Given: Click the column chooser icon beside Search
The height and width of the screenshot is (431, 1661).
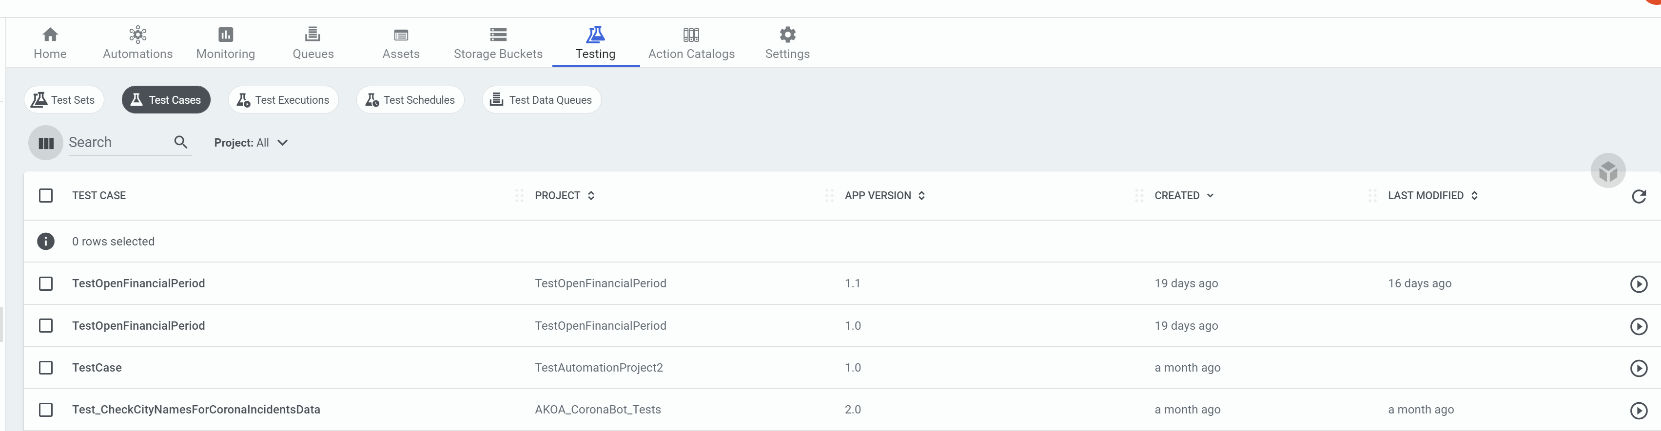Looking at the screenshot, I should point(46,143).
